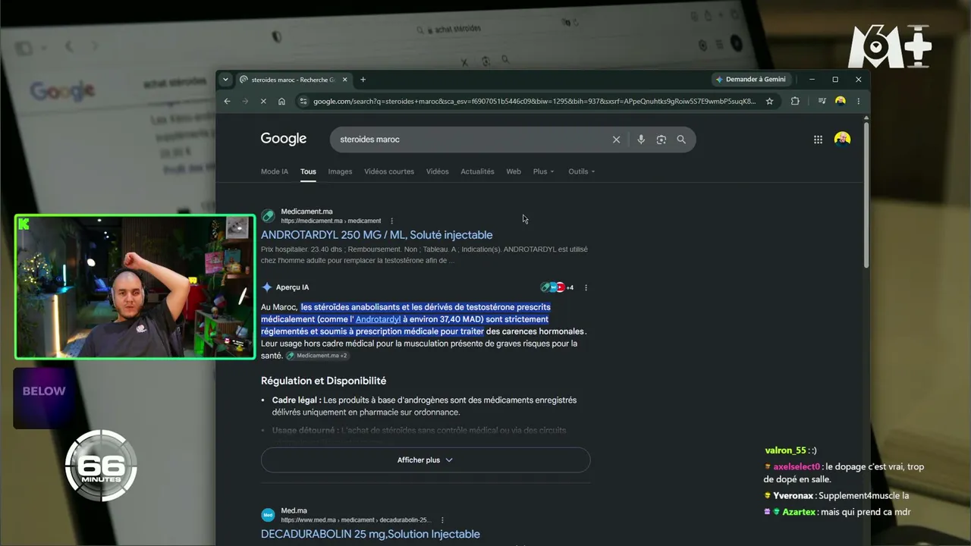The height and width of the screenshot is (546, 971).
Task: Expand the 'Outils' dropdown
Action: click(582, 171)
